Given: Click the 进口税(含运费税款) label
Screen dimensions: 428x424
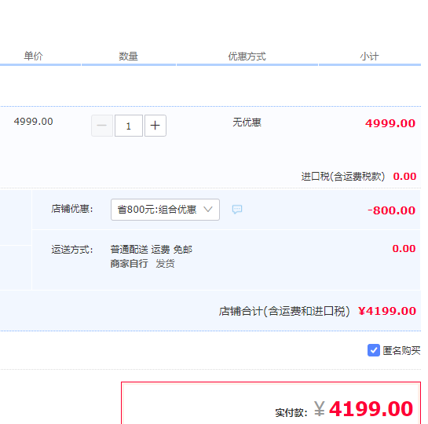Looking at the screenshot, I should tap(343, 177).
